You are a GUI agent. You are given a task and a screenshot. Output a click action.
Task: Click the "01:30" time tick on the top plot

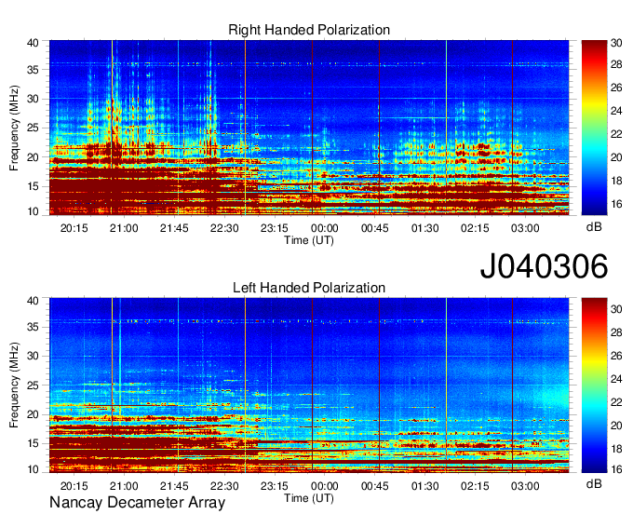click(424, 228)
